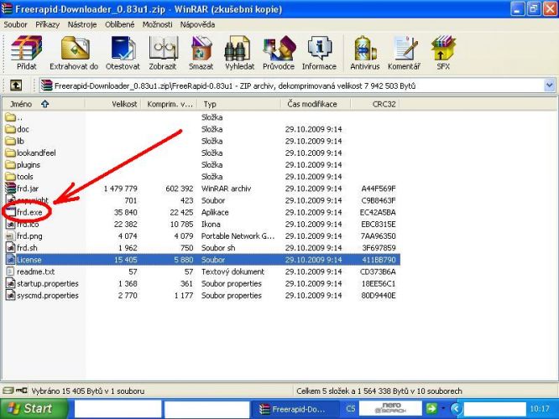Open the Příkazy menu
Screen dimensions: 559x419
tap(47, 24)
